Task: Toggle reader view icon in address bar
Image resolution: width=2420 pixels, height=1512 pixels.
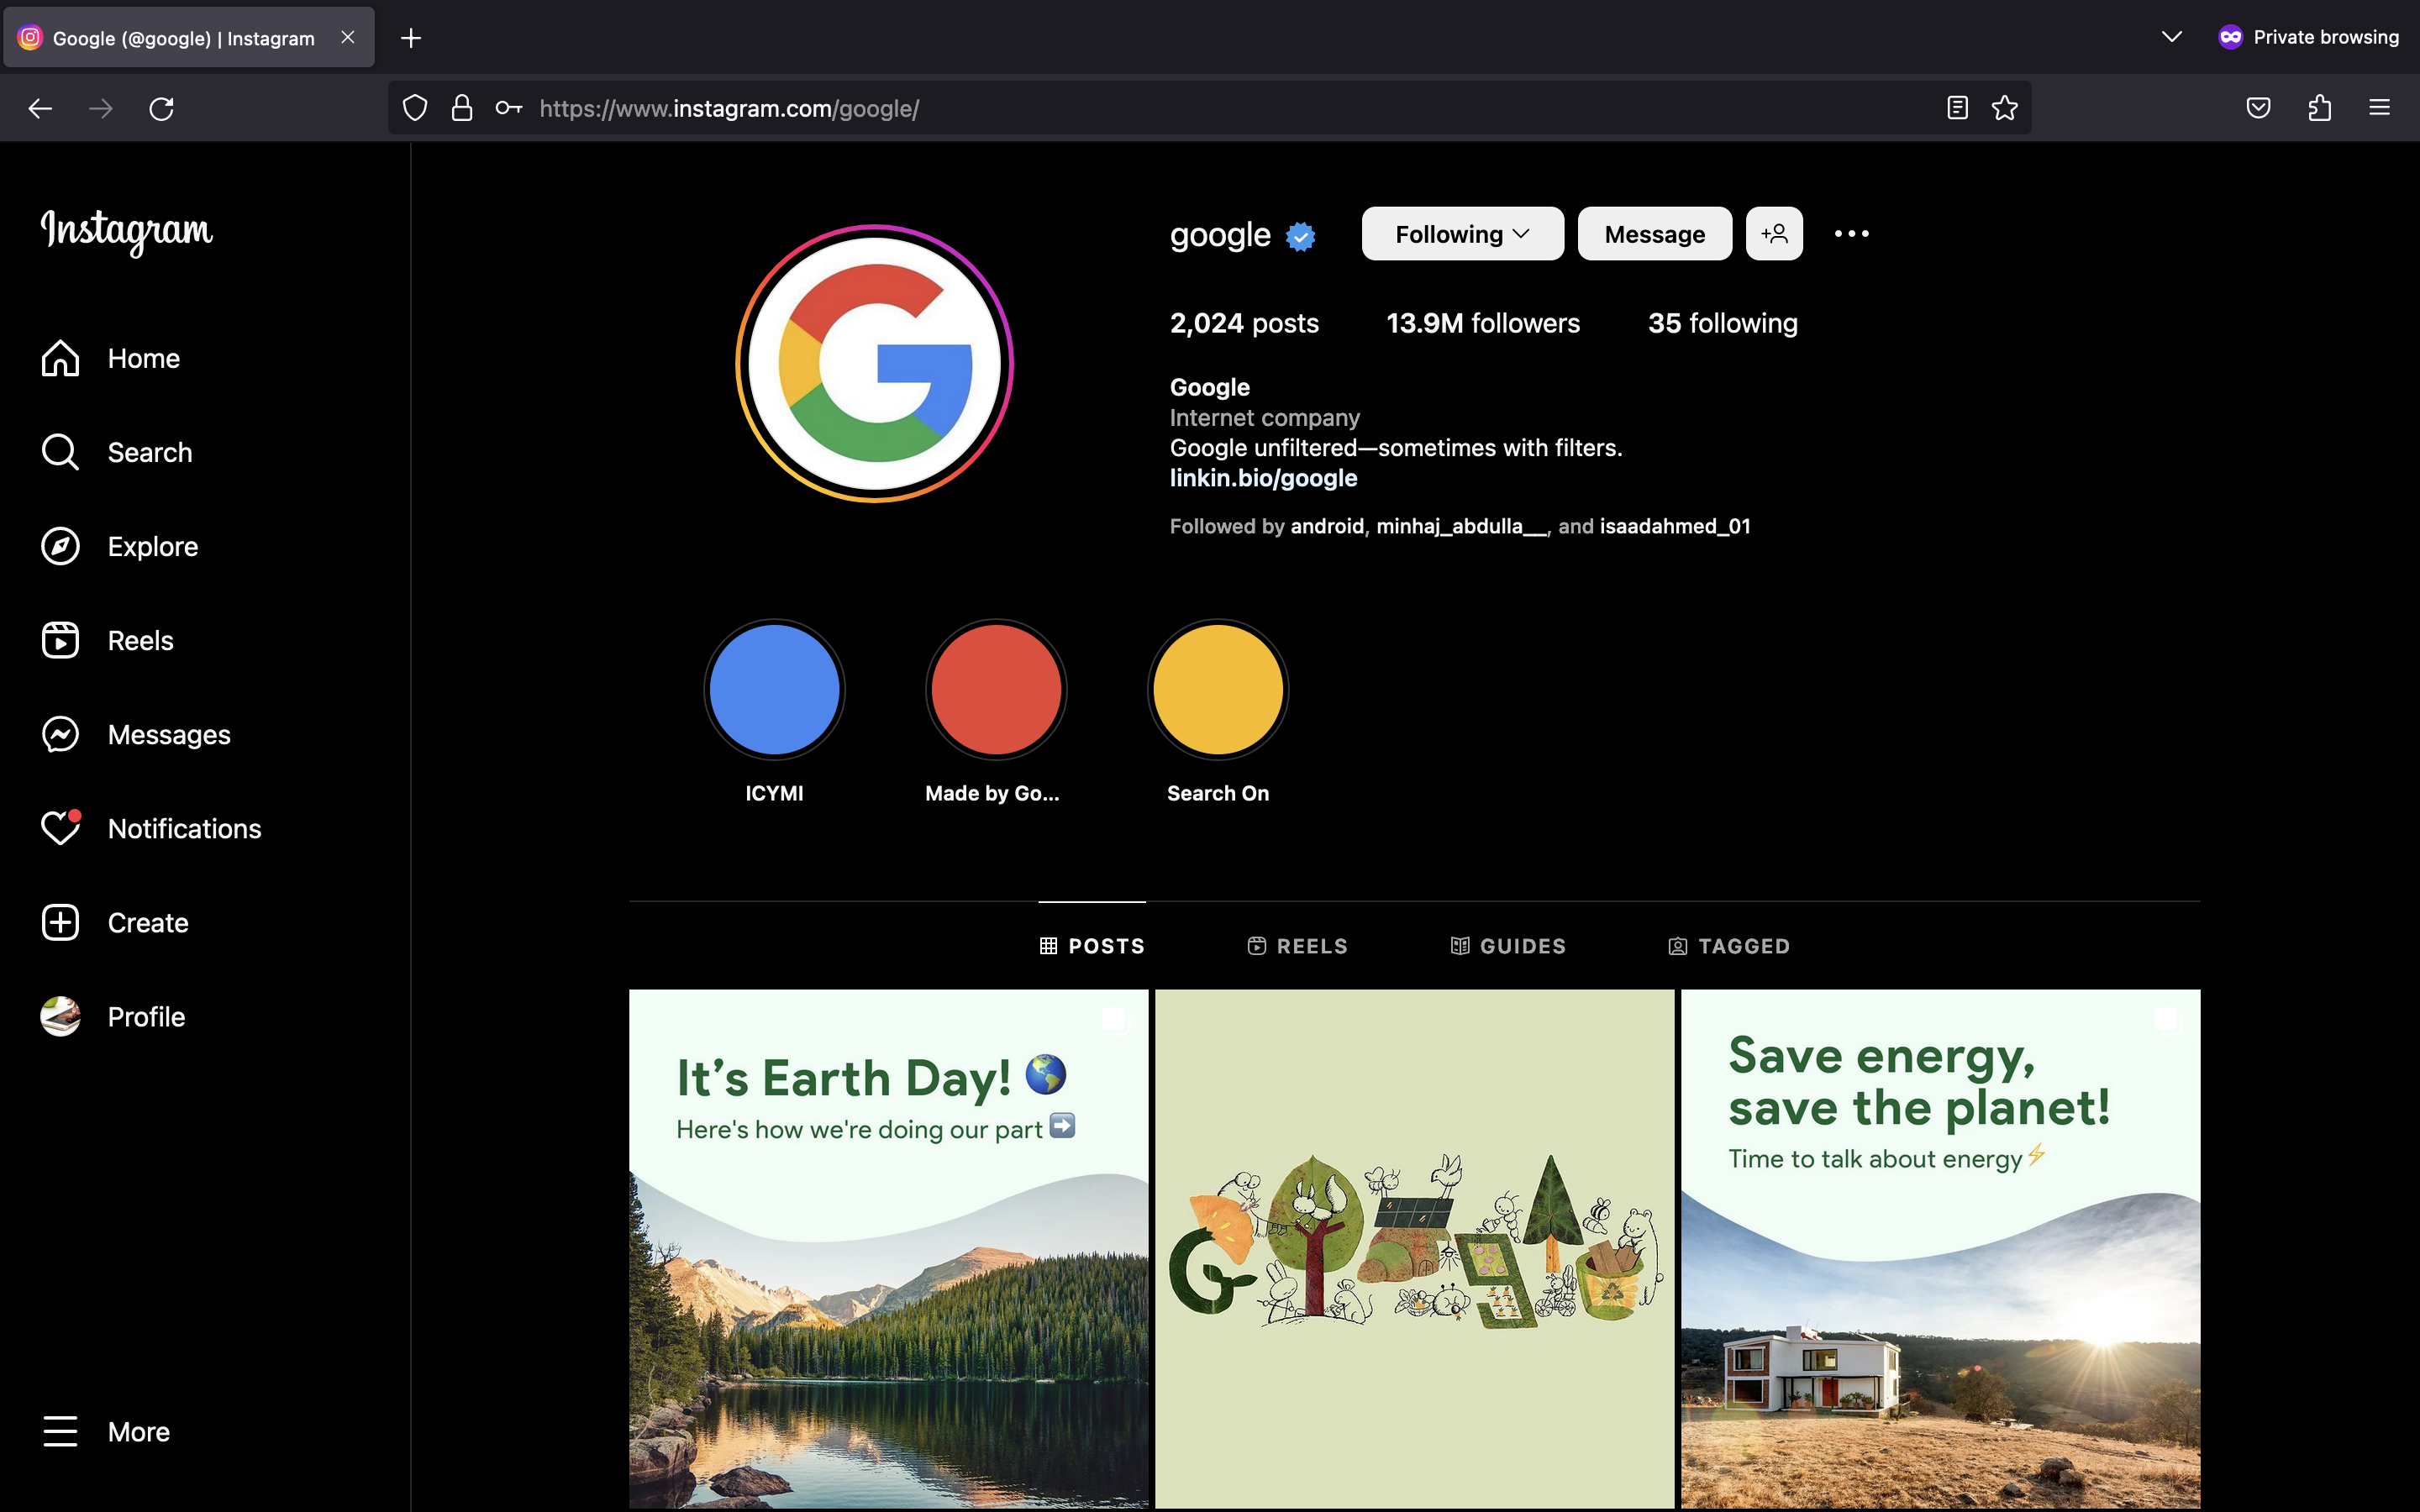Action: tap(1957, 108)
